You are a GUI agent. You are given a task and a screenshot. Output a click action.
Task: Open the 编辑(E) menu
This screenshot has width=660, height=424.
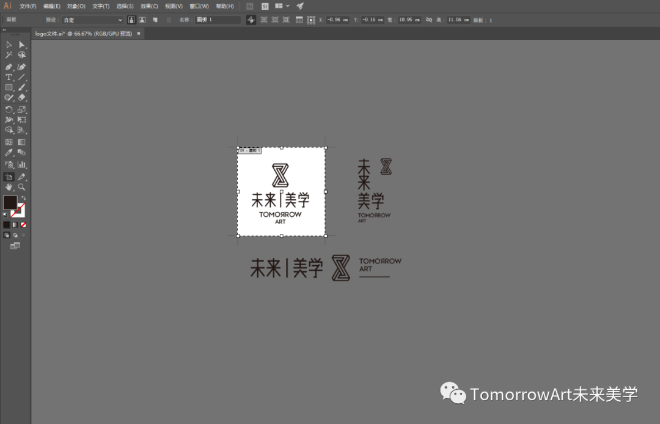pos(52,6)
